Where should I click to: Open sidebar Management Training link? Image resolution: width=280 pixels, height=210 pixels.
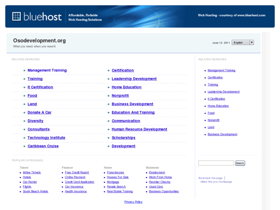tap(221, 70)
